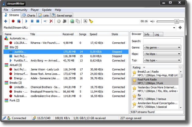Sort stream list by Songs column
Screen dimensions: 192x127
pos(83,34)
